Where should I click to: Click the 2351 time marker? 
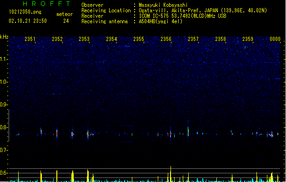coord(30,39)
